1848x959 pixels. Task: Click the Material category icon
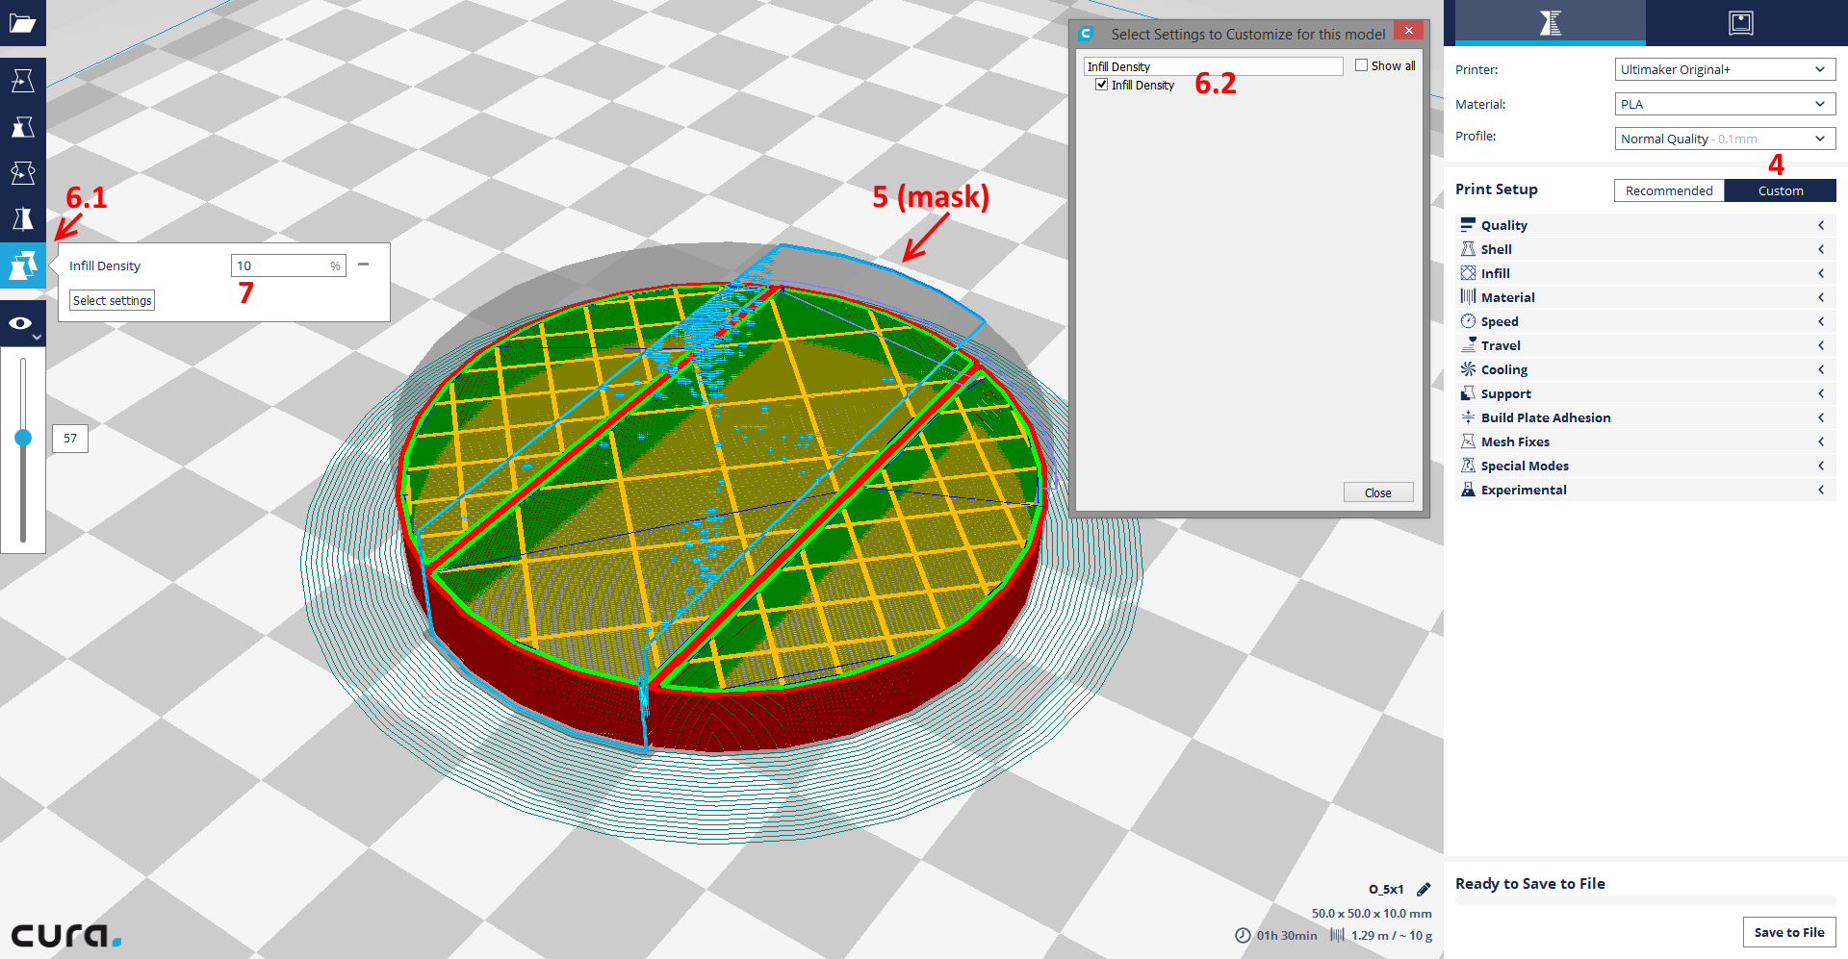pos(1468,297)
